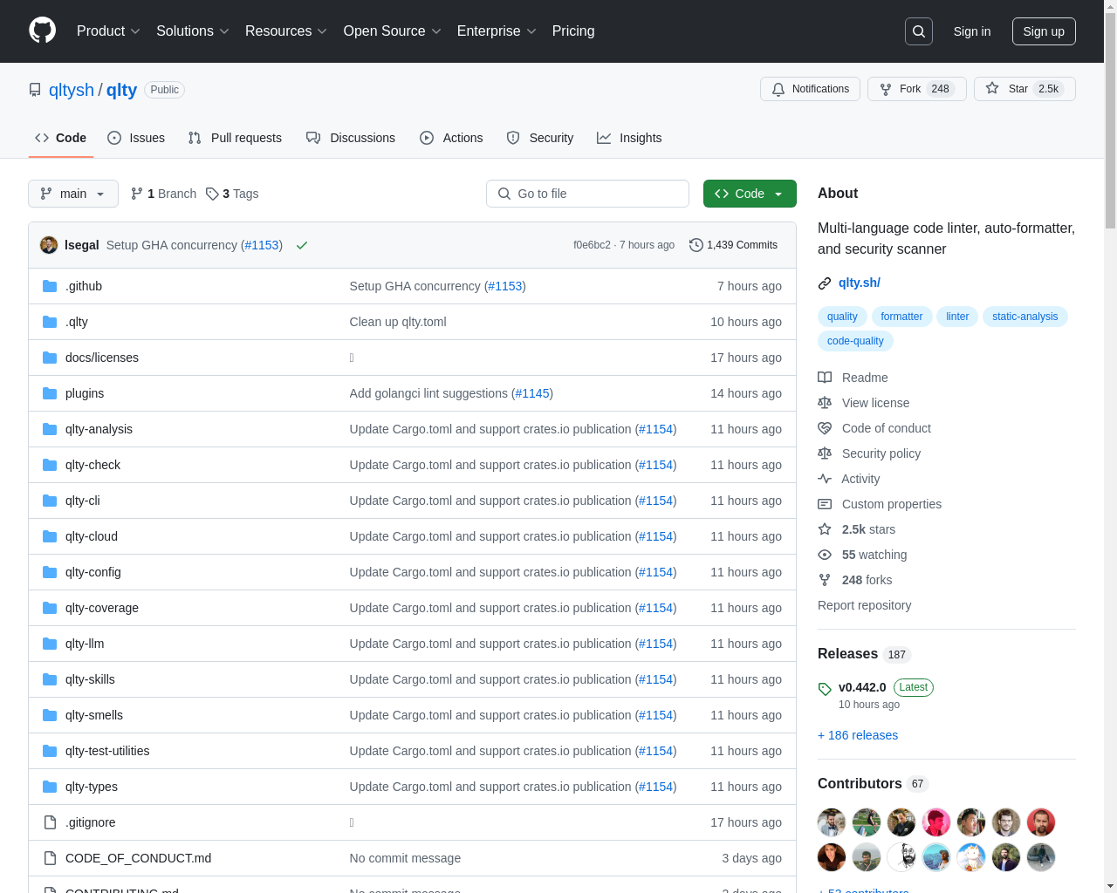Open the qltysh owner link
This screenshot has height=893, width=1117.
pos(72,90)
